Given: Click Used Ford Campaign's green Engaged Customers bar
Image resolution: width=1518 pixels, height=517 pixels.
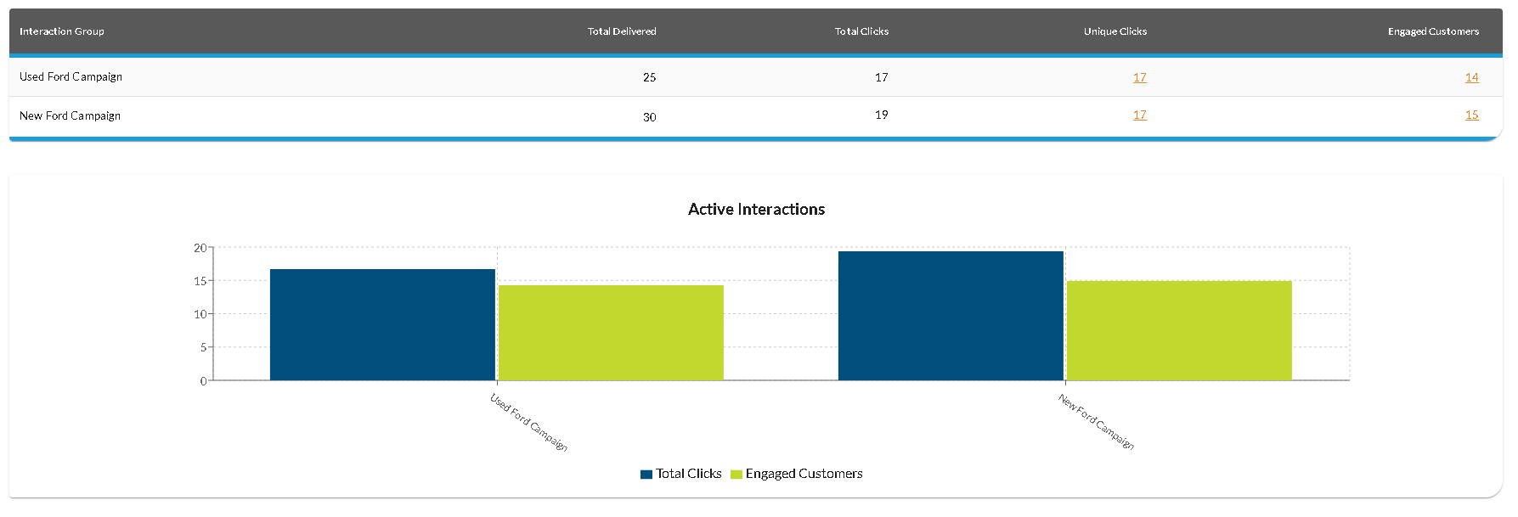Looking at the screenshot, I should 611,333.
